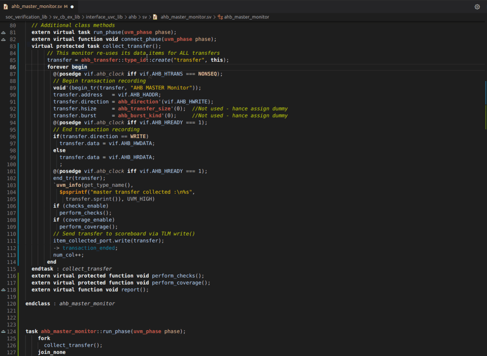Click the ahb breadcrumb entry
Image resolution: width=487 pixels, height=356 pixels.
(x=132, y=17)
